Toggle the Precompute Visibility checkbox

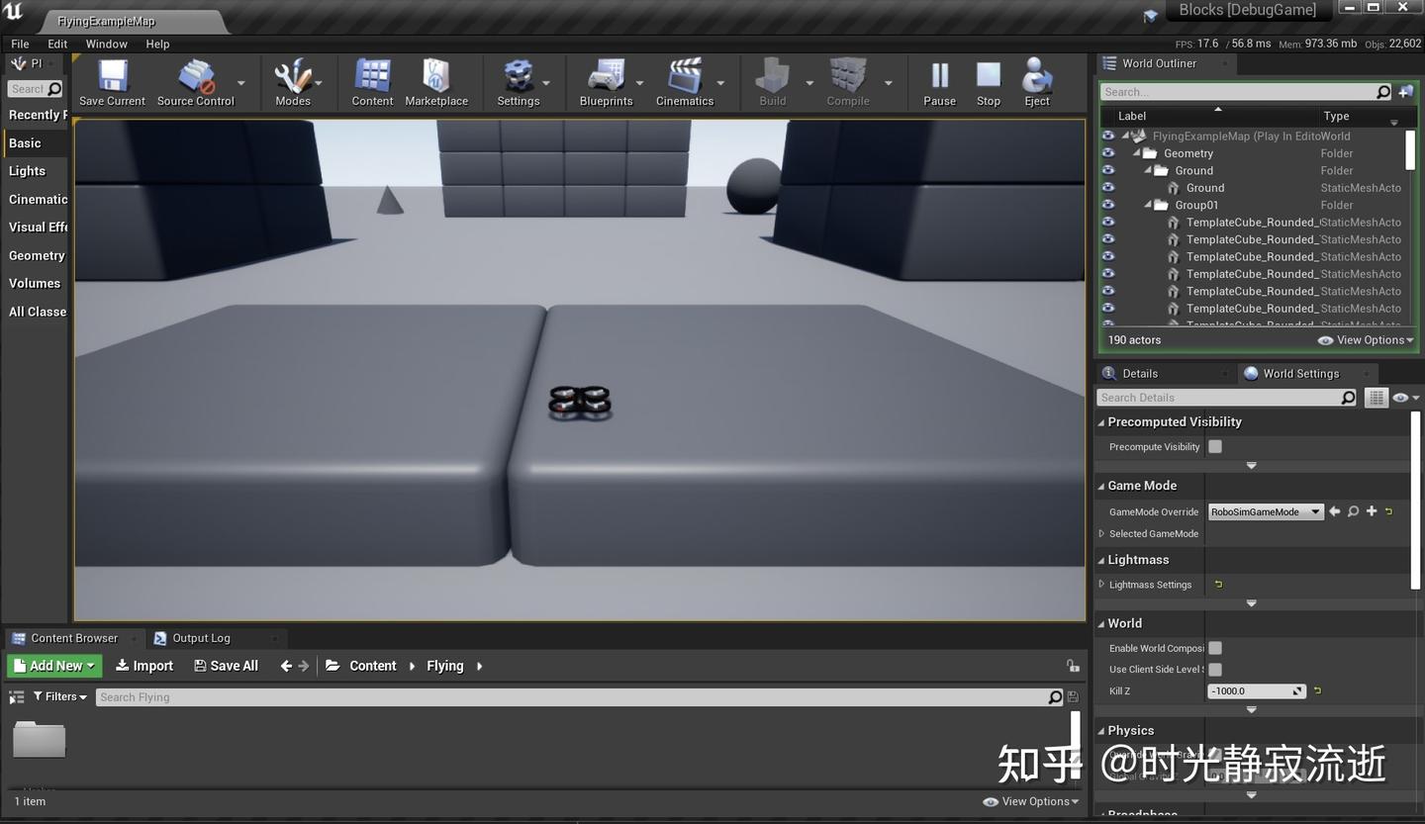(x=1215, y=446)
